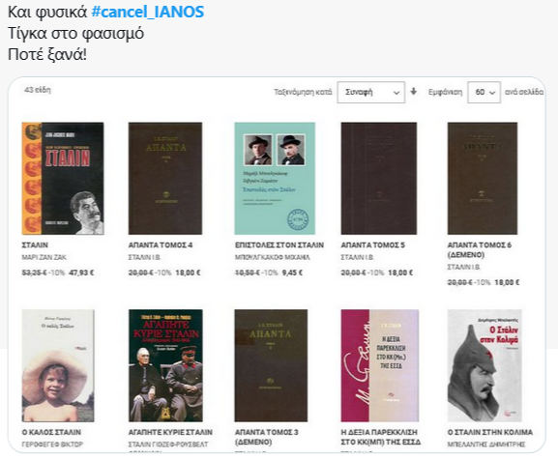Open the 60 per page dropdown
Viewport: 558px width, 459px height.
(x=484, y=92)
